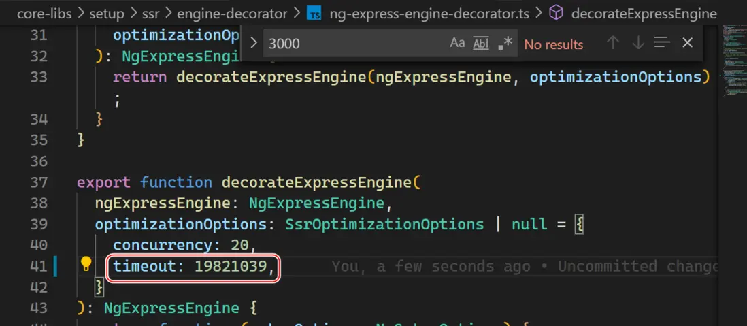Viewport: 747px width, 326px height.
Task: Expand the replace field chevron in find widget
Action: tap(254, 43)
